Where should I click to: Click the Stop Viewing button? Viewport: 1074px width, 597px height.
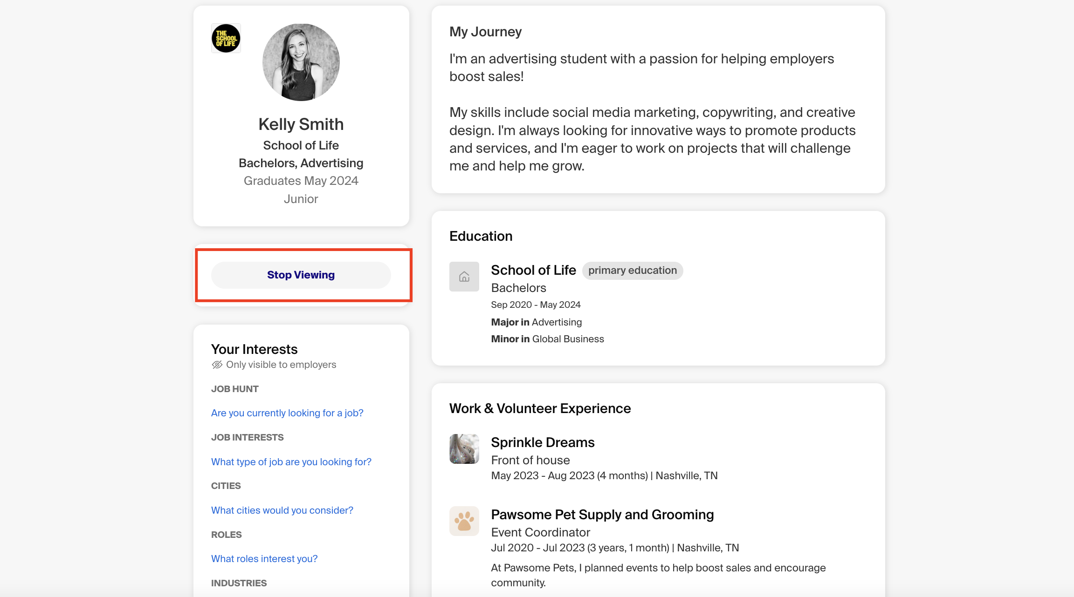(301, 275)
